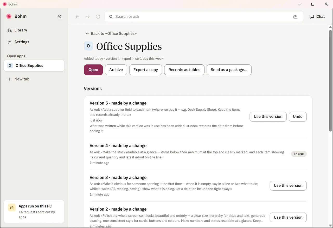
Task: Click Export a copy
Action: (x=146, y=70)
